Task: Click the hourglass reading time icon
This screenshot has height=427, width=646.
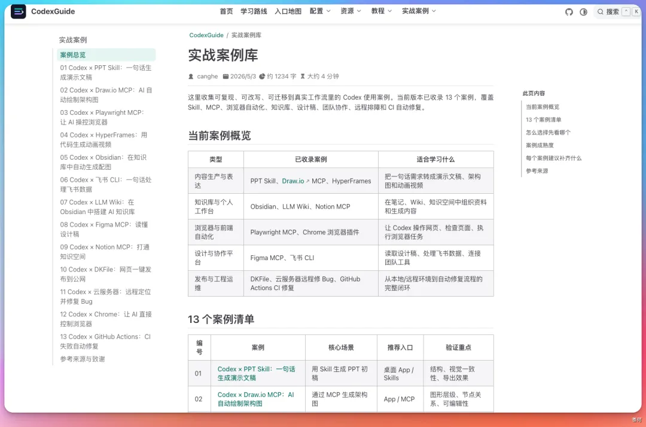Action: click(303, 76)
